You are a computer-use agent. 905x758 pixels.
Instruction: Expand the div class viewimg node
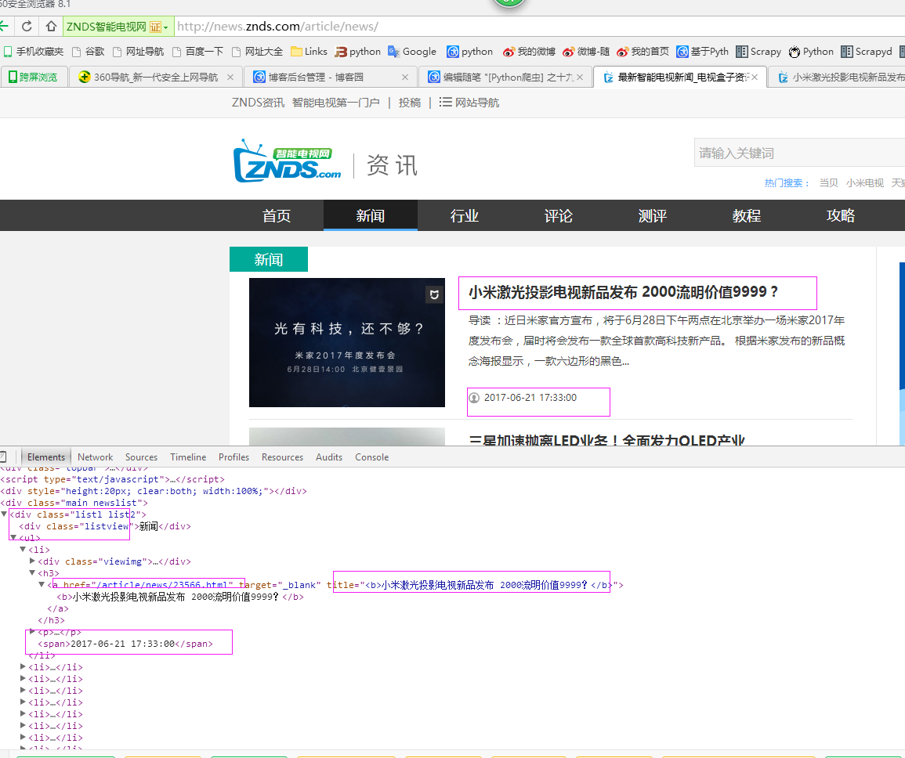[32, 561]
